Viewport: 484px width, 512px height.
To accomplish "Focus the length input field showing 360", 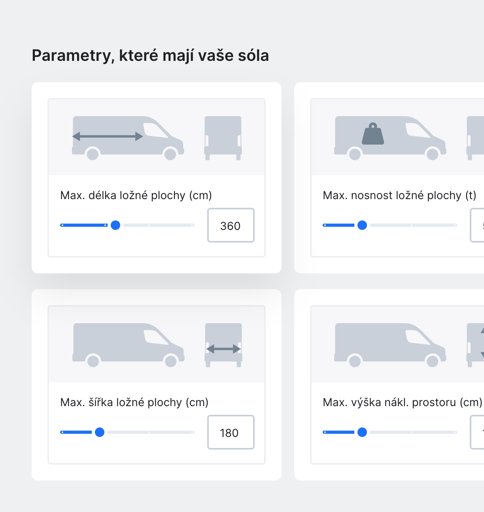I will coord(231,226).
